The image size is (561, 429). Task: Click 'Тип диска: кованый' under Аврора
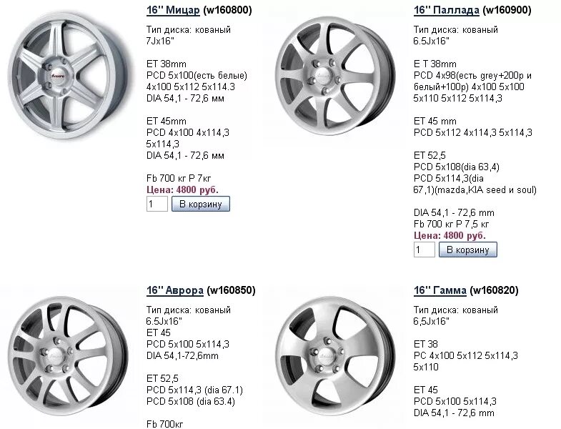189,310
